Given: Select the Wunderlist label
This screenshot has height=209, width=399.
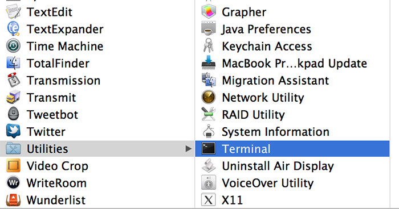Looking at the screenshot, I should click(x=56, y=200).
